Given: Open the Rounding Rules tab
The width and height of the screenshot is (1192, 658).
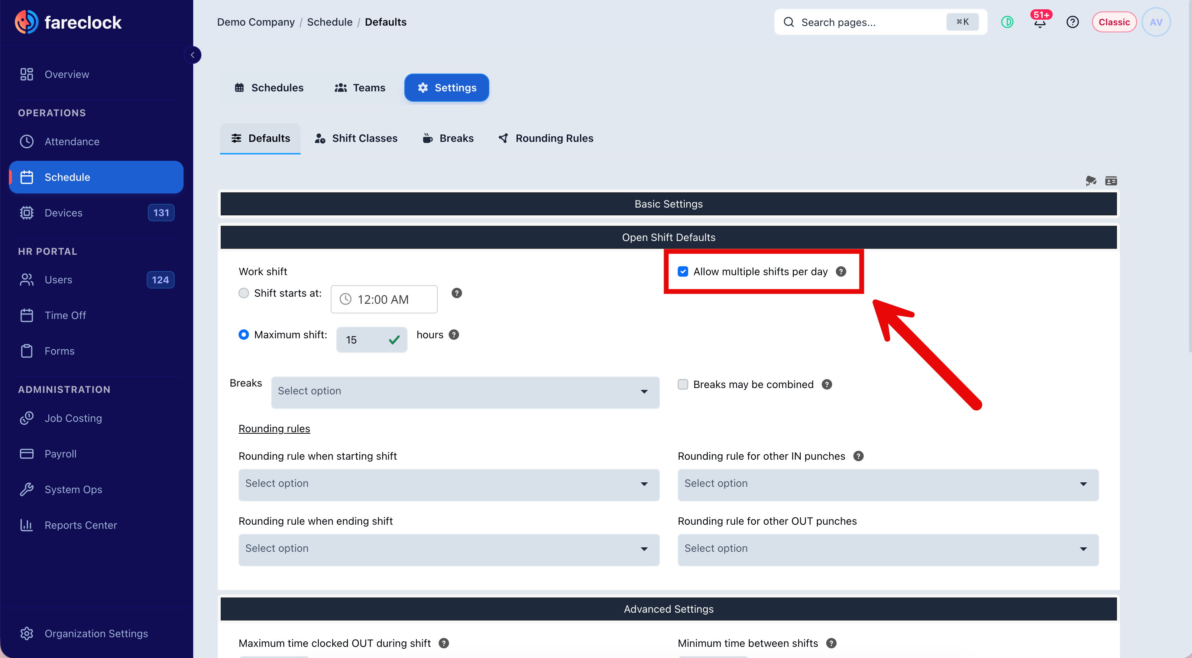Looking at the screenshot, I should (546, 138).
